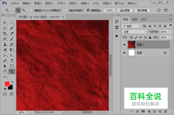The height and width of the screenshot is (115, 174).
Task: Select the Pen tool
Action: (x=5, y=61)
